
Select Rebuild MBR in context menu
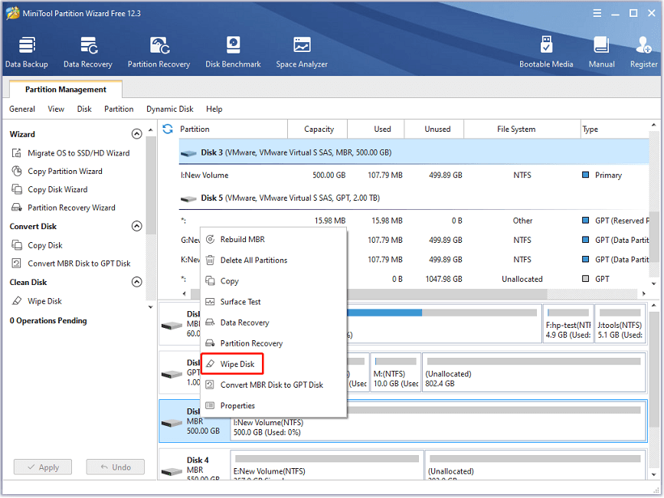(242, 239)
